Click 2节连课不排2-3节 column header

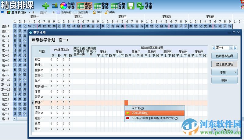(x=91, y=51)
